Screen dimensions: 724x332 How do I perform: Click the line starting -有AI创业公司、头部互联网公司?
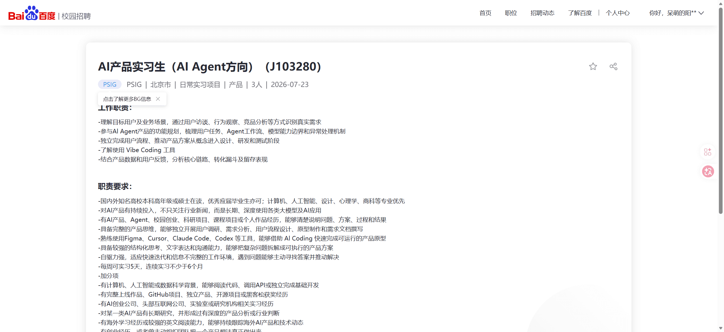point(186,304)
